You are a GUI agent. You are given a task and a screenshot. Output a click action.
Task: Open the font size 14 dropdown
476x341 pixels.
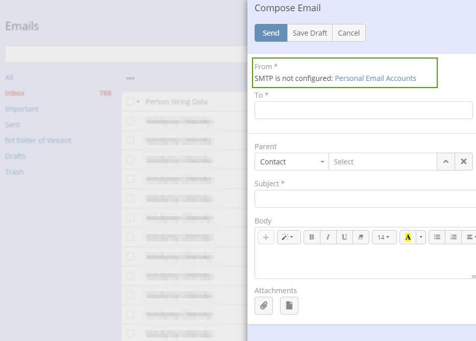click(x=384, y=237)
